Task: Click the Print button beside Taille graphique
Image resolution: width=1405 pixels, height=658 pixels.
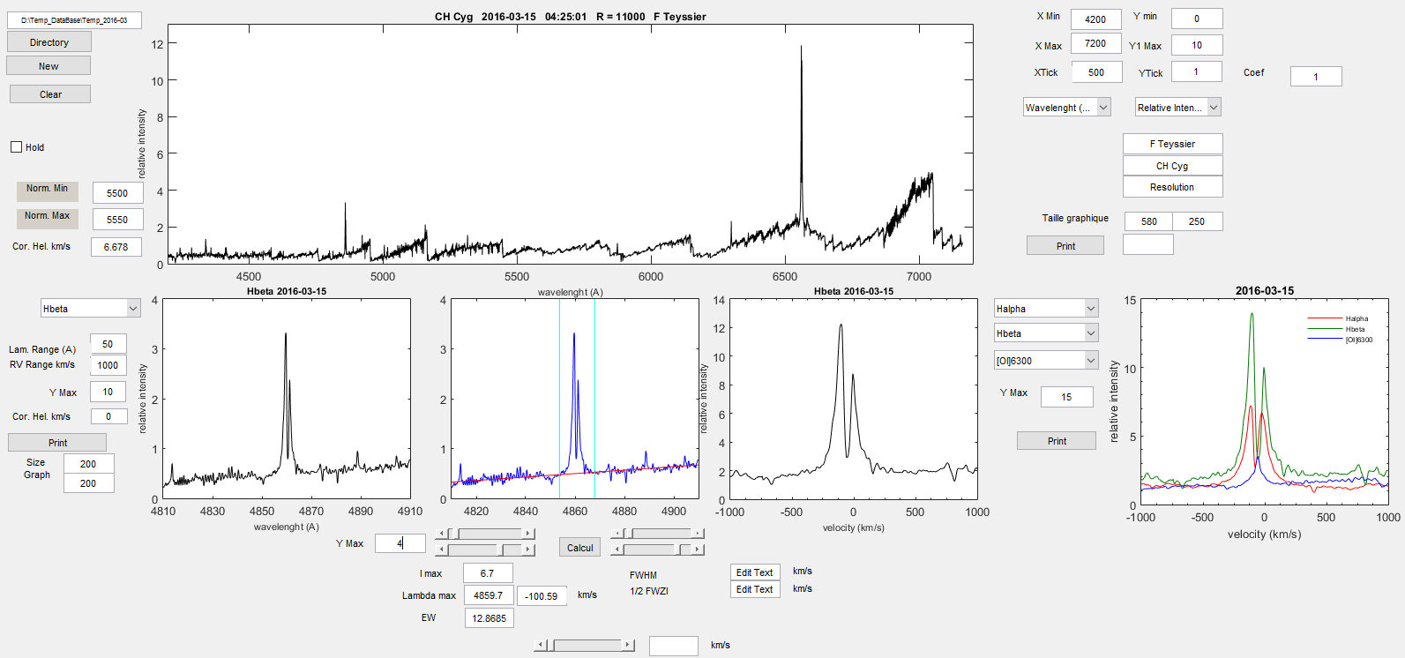Action: [x=1065, y=246]
